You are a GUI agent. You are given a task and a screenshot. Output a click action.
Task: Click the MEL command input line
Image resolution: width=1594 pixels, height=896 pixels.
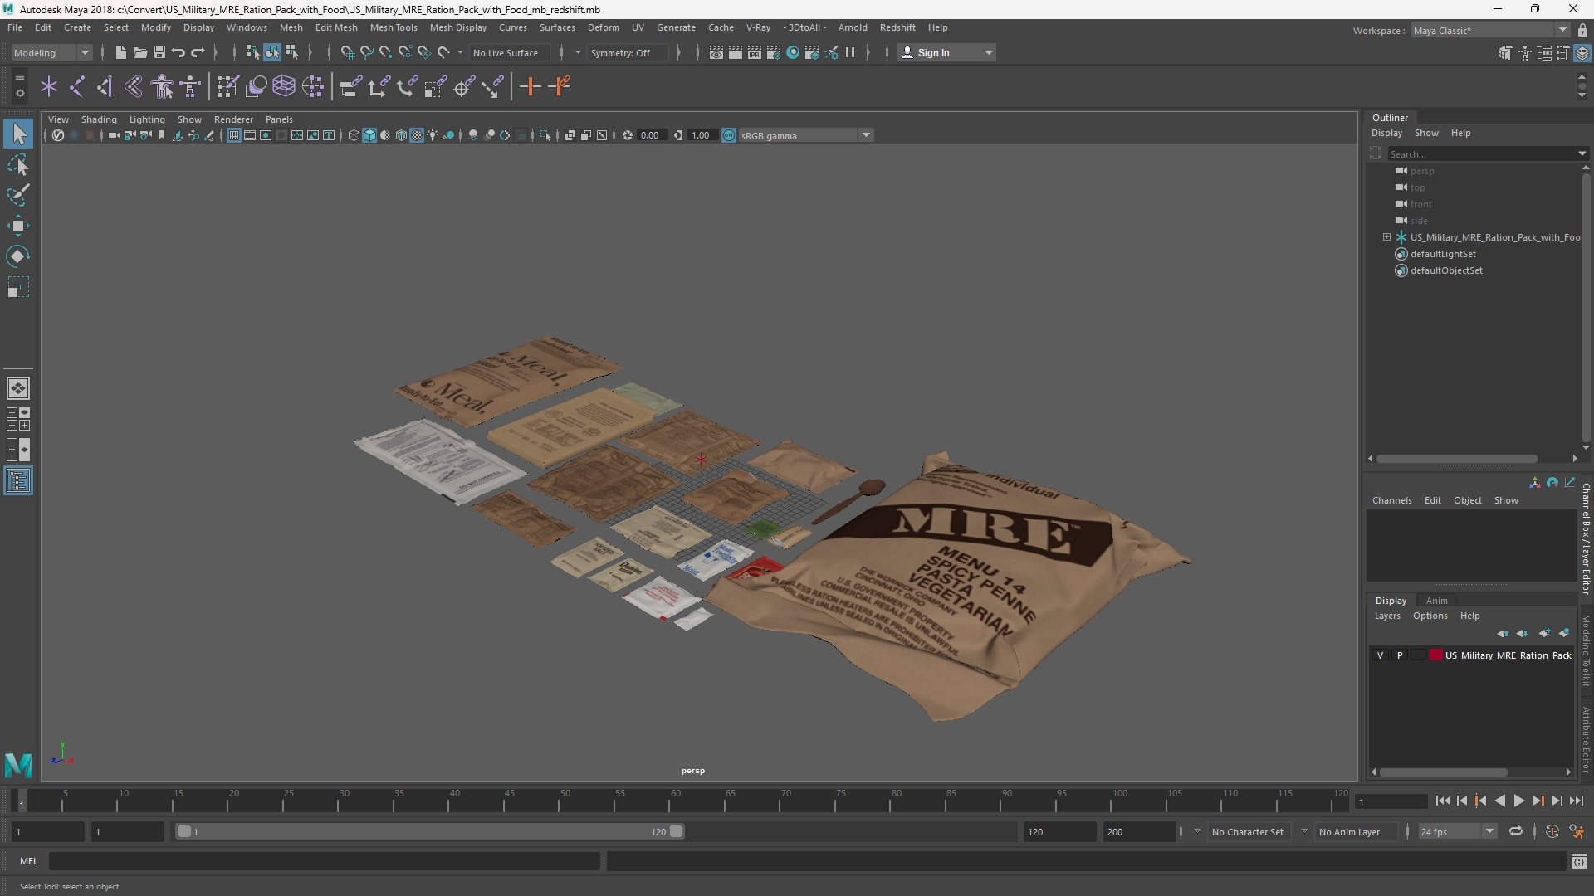pos(325,861)
